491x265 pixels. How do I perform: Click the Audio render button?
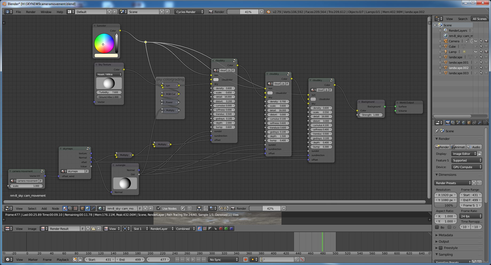click(x=474, y=147)
